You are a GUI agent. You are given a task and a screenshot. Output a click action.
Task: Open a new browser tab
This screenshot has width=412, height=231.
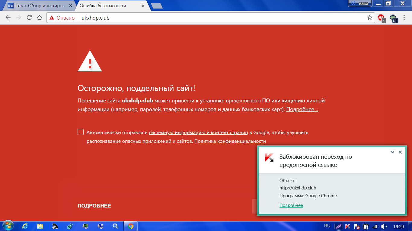tap(156, 6)
